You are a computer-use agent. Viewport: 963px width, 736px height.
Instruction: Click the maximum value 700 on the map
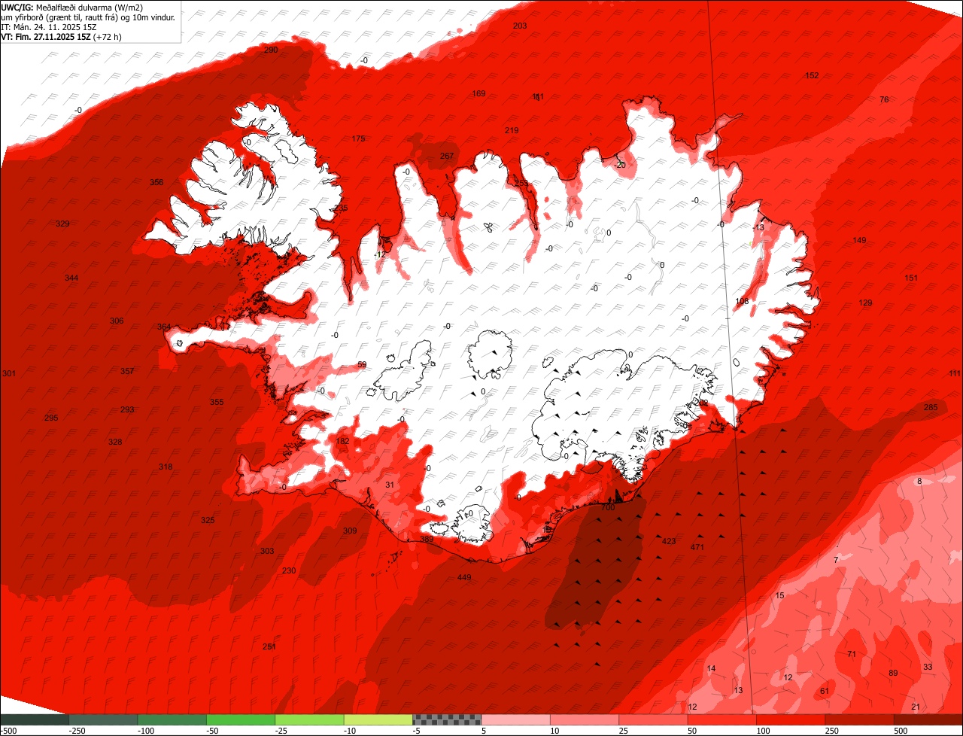click(608, 508)
